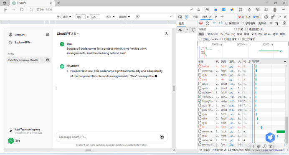
Task: Archive the FlexFlow Initiative conversation
Action: click(48, 60)
